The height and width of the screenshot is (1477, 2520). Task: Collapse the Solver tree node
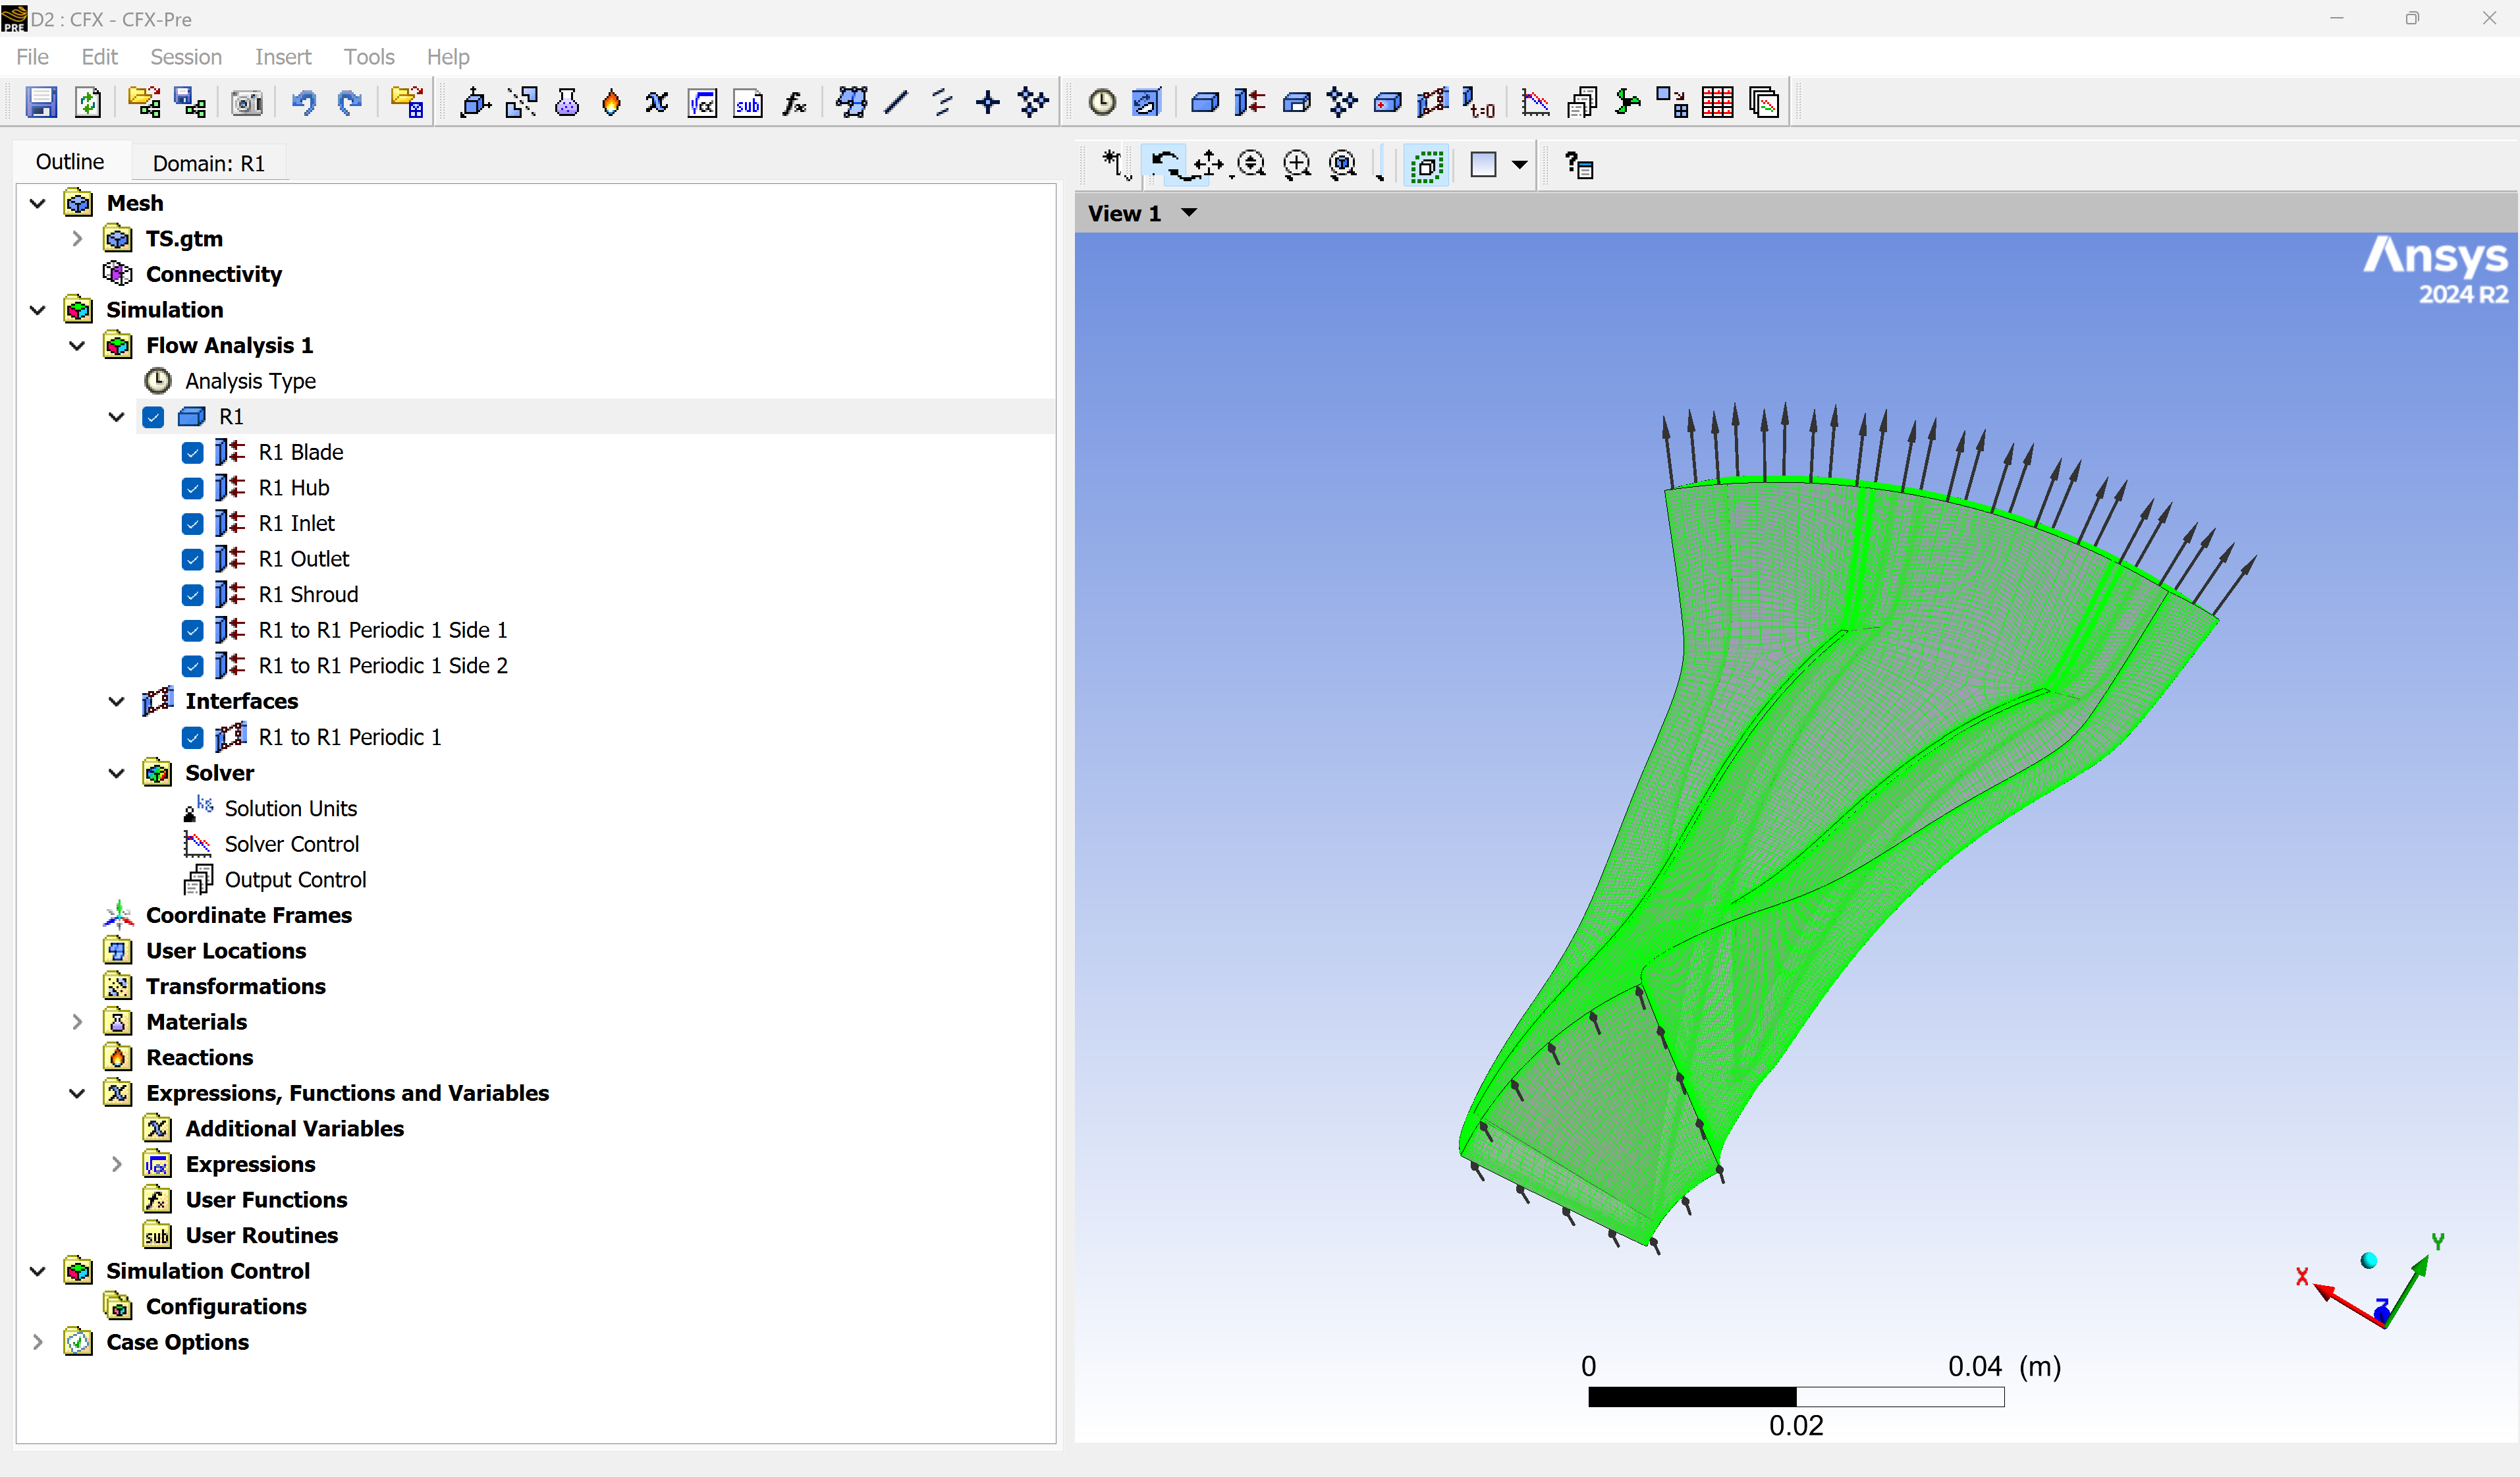(117, 773)
